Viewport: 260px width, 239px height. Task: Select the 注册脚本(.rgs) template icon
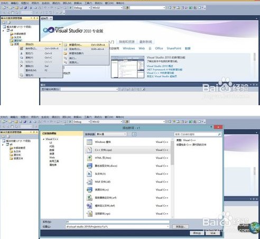coord(89,214)
